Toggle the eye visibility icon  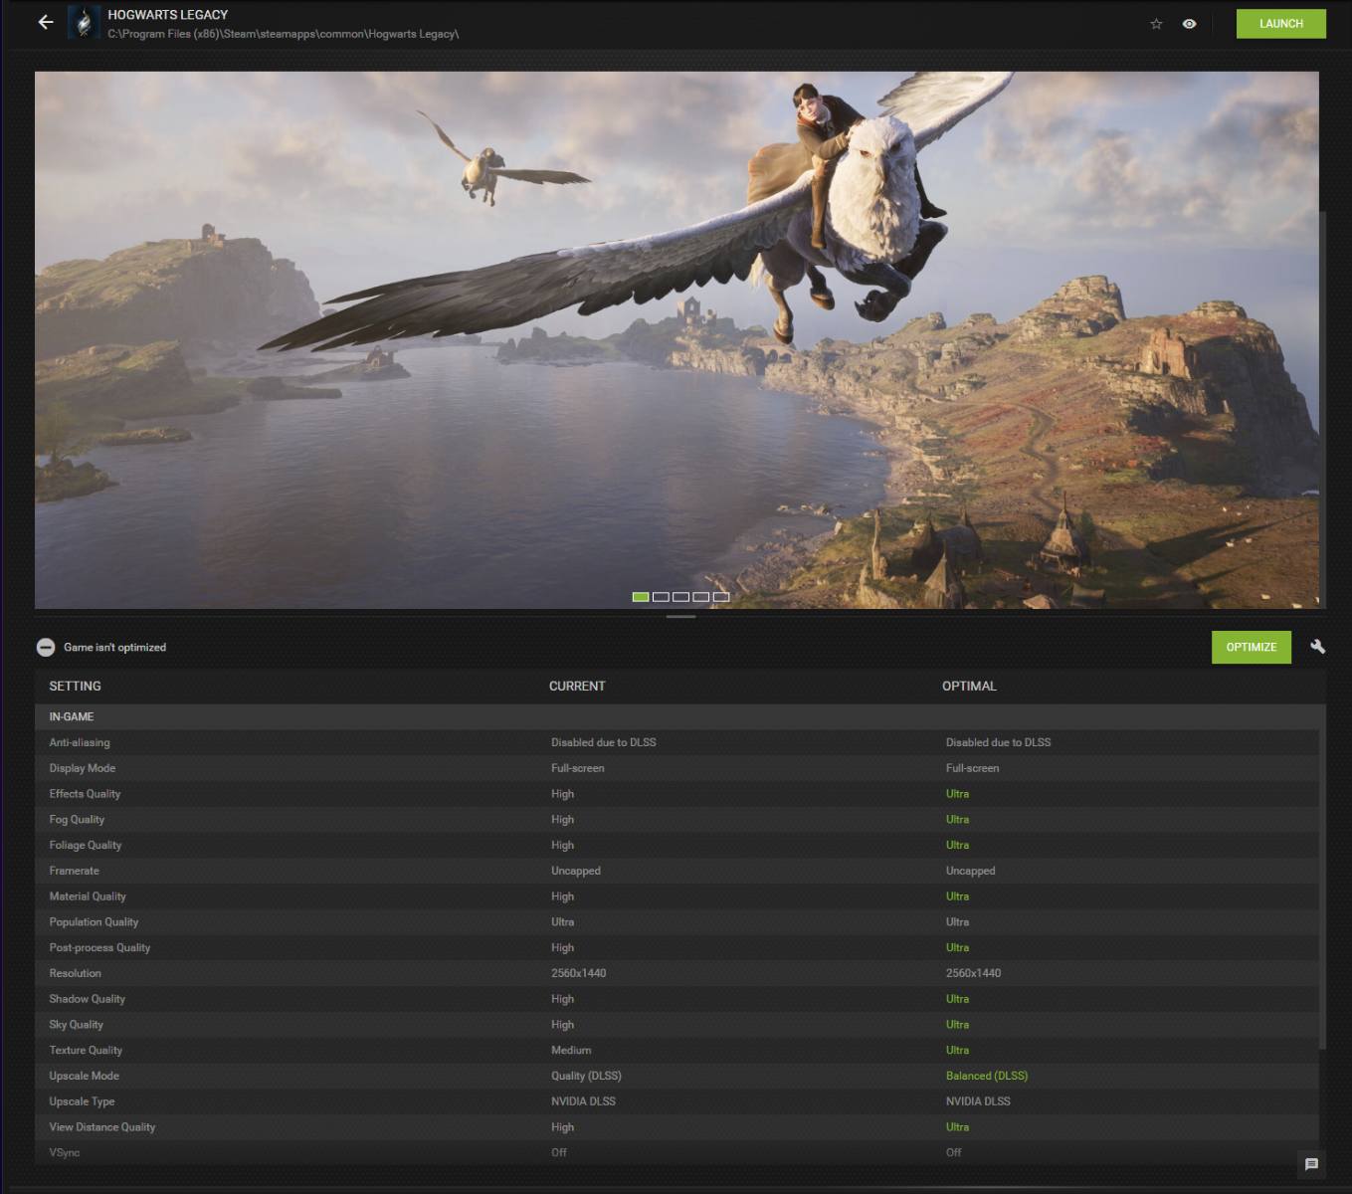(1189, 24)
